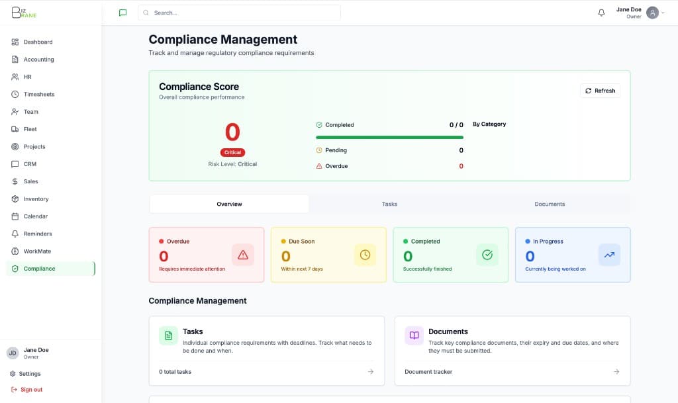Select the Fleet module icon
The height and width of the screenshot is (403, 678).
(15, 129)
